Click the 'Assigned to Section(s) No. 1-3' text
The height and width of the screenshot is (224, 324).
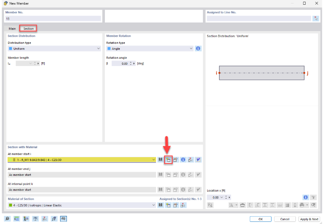180,199
